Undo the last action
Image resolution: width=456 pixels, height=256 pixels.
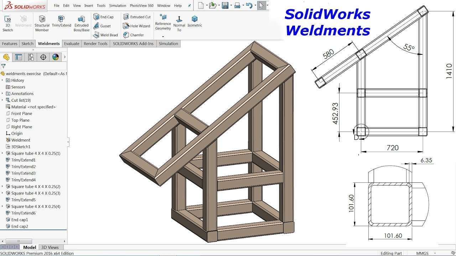click(249, 5)
